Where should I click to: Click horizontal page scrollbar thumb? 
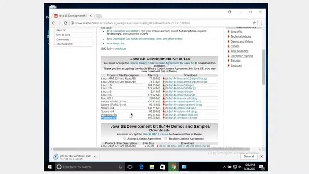(151, 149)
